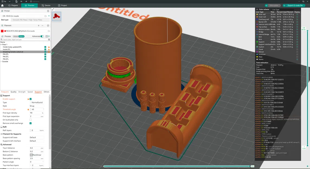Open the Printer settings gear icon

point(48,11)
